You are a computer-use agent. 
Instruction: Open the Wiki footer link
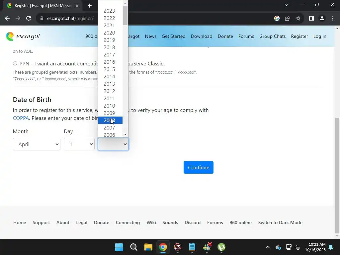[x=151, y=222]
